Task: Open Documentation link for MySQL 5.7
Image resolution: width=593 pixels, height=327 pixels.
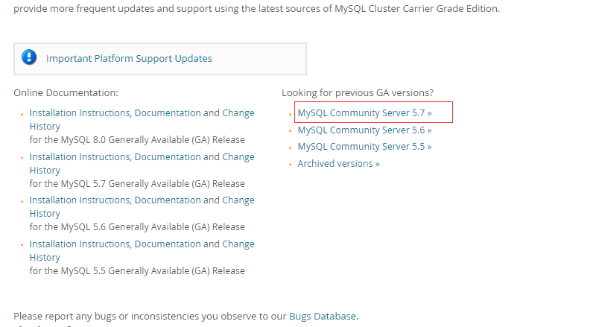Action: tap(168, 157)
